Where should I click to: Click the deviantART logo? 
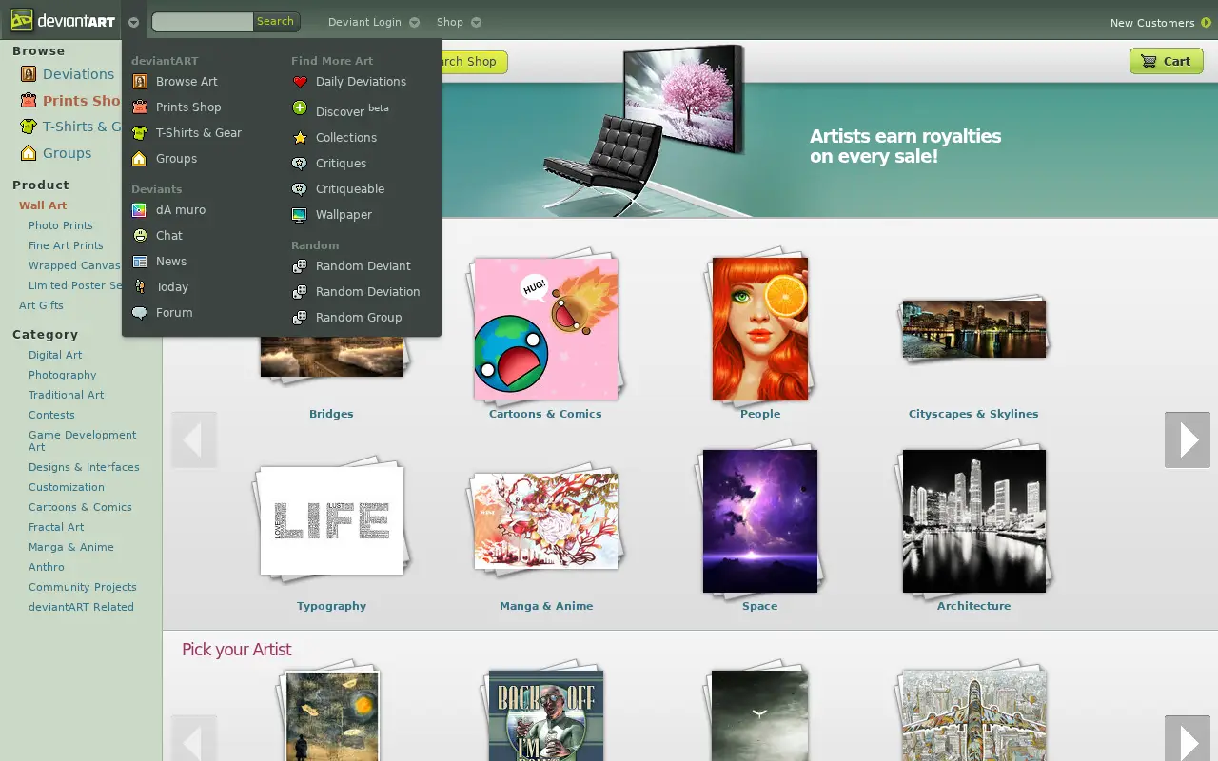(63, 20)
